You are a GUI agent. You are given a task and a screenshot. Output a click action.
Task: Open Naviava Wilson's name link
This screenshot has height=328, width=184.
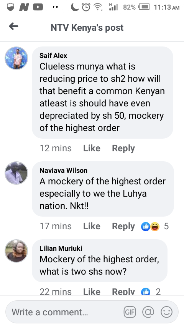coord(63,171)
